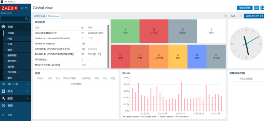
Task: Click the value 158 in system information
Action: coord(83,44)
